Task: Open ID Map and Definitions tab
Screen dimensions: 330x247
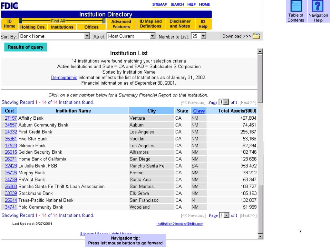Action: click(151, 24)
